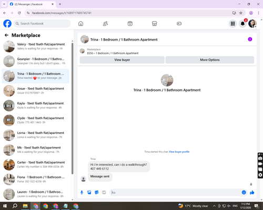Screen dimensions: 263x210
Task: Open the emoji picker in message box
Action: (x=244, y=193)
